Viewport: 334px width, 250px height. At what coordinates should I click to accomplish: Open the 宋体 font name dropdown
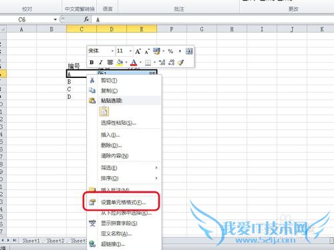[112, 51]
